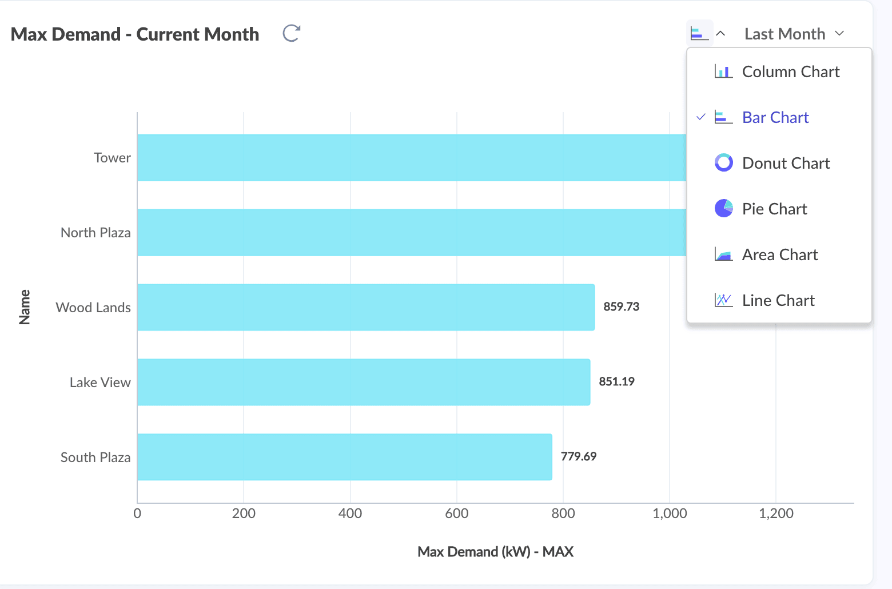This screenshot has width=892, height=589.
Task: Click the Column Chart icon in menu
Action: [723, 71]
